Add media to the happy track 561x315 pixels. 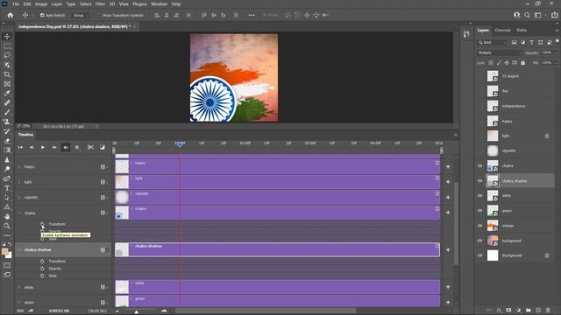448,167
